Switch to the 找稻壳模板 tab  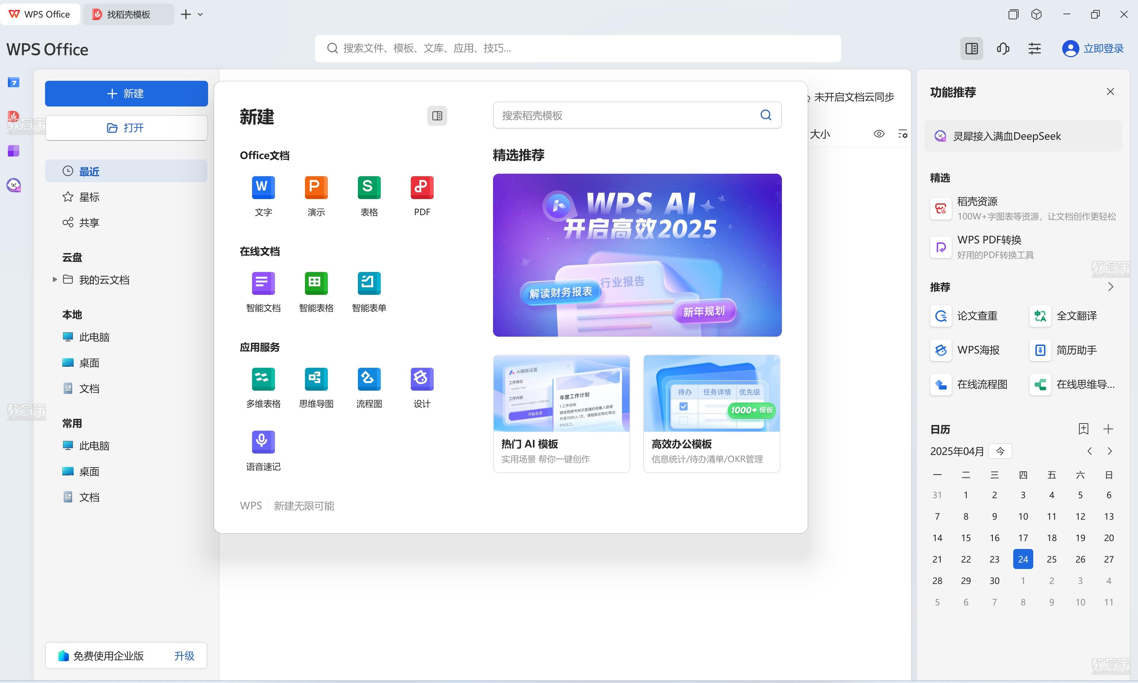pyautogui.click(x=128, y=14)
